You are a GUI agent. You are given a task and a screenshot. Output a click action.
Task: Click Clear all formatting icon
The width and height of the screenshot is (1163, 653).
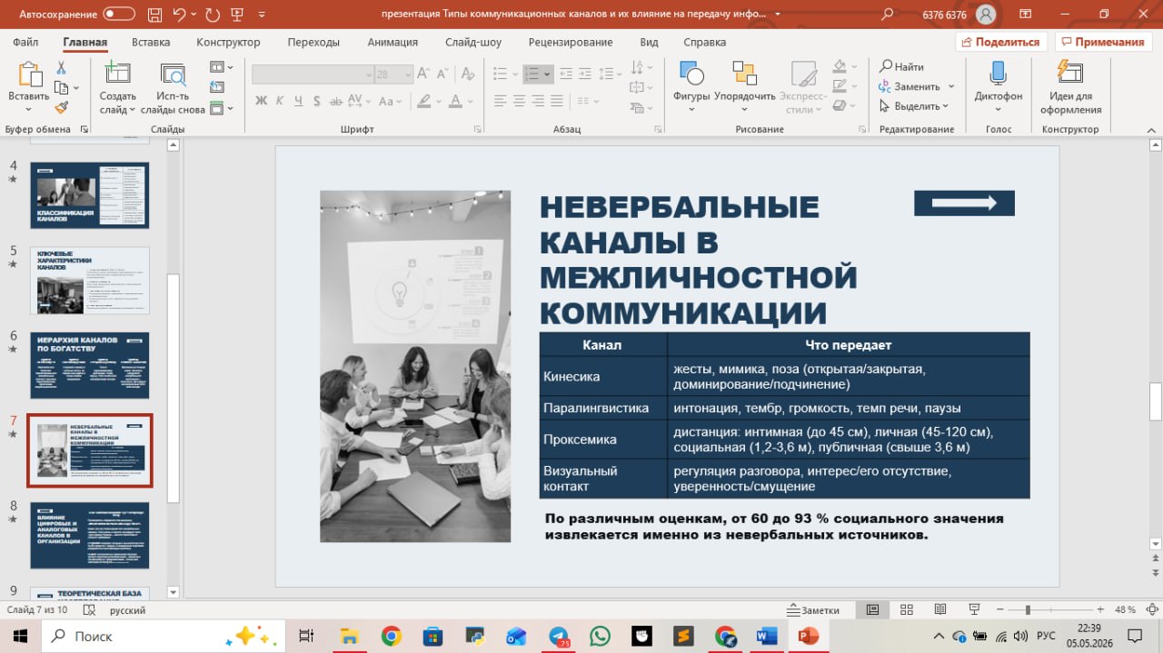[x=470, y=74]
